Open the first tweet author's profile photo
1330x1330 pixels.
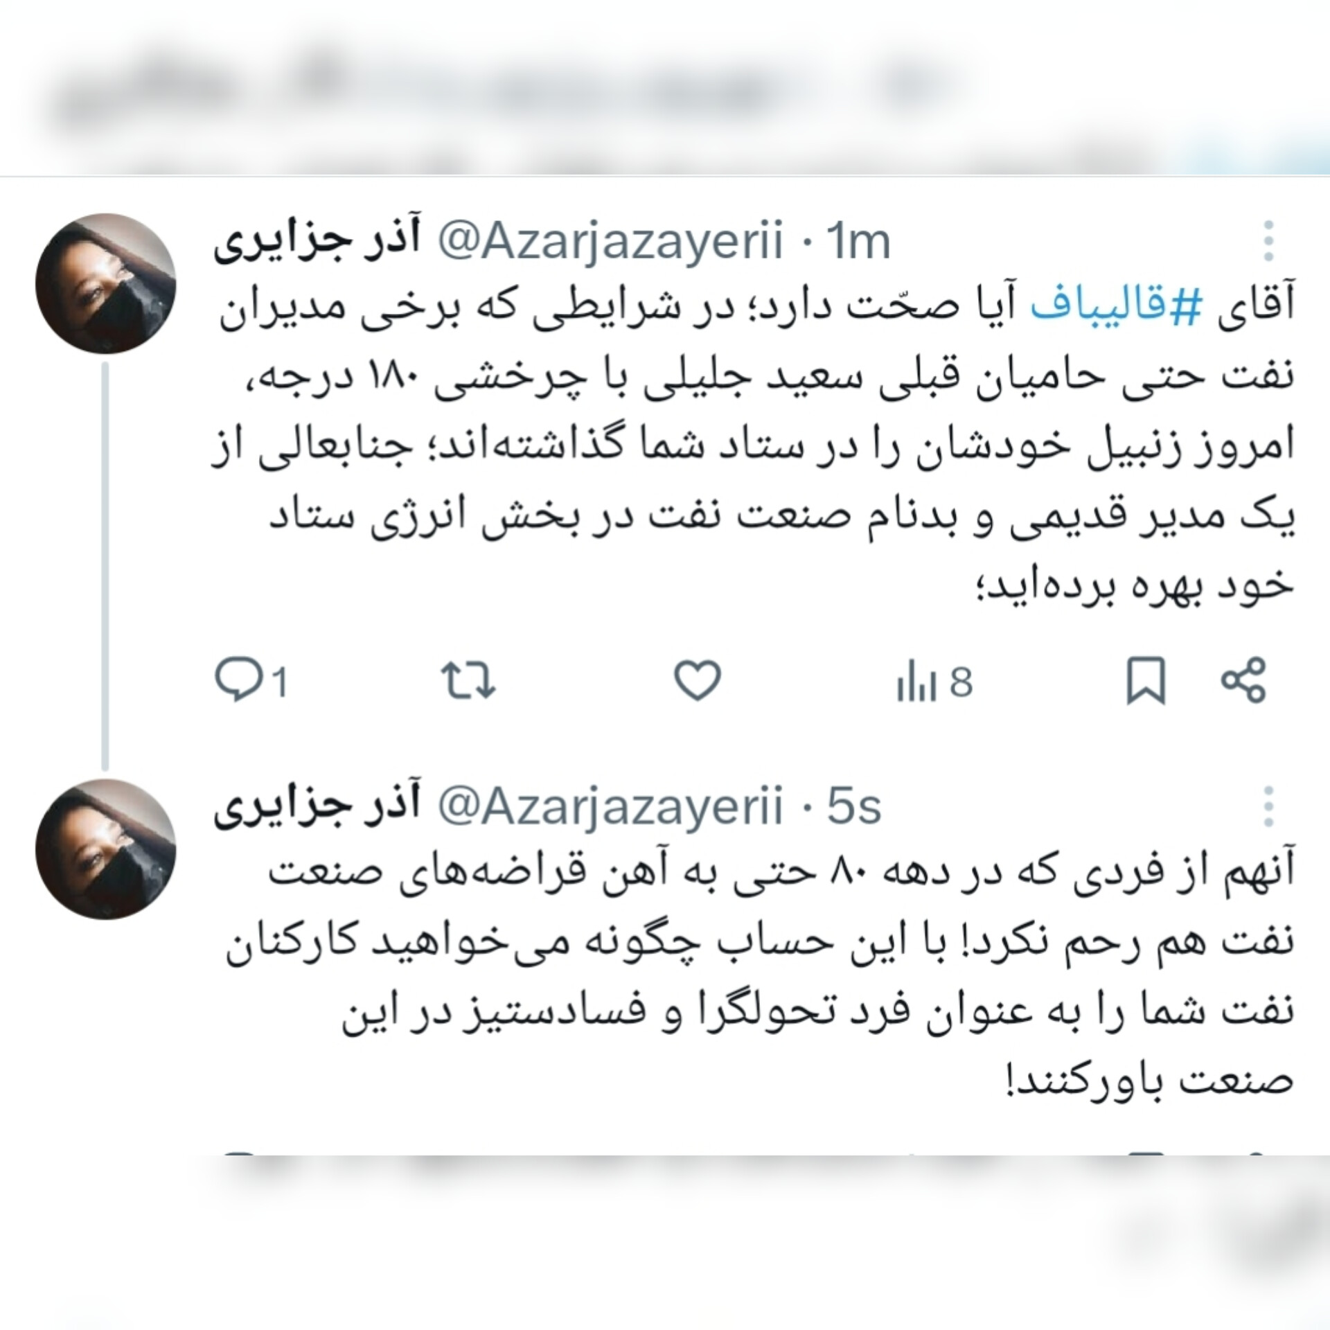coord(106,283)
